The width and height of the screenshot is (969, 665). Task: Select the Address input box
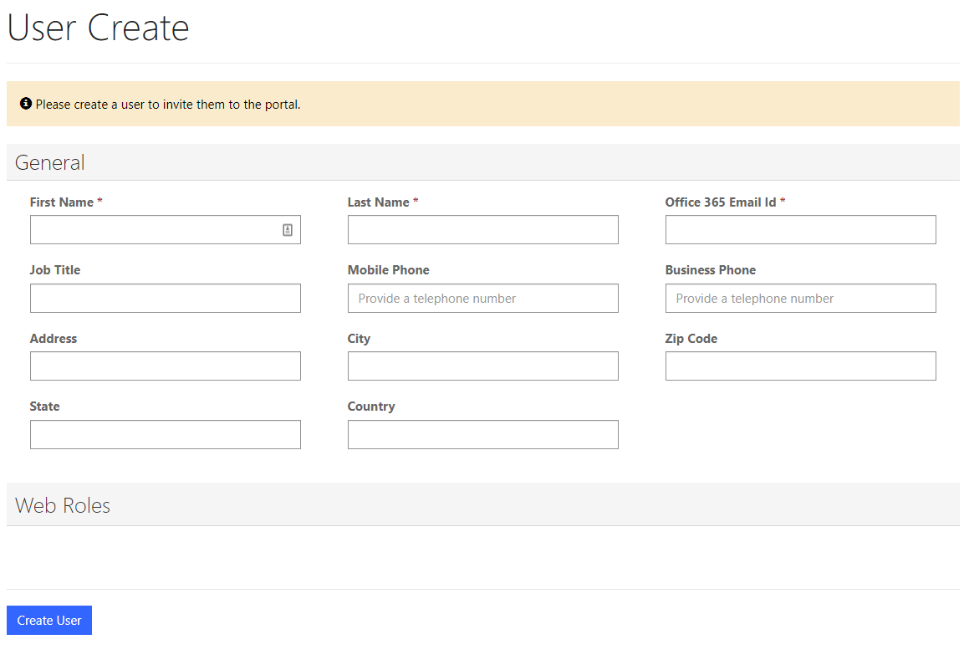point(165,366)
